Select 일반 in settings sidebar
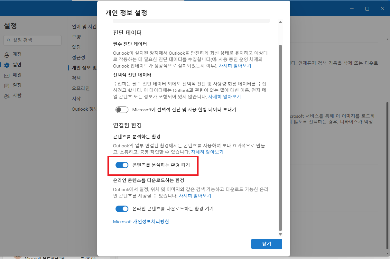The image size is (390, 259). pyautogui.click(x=17, y=65)
